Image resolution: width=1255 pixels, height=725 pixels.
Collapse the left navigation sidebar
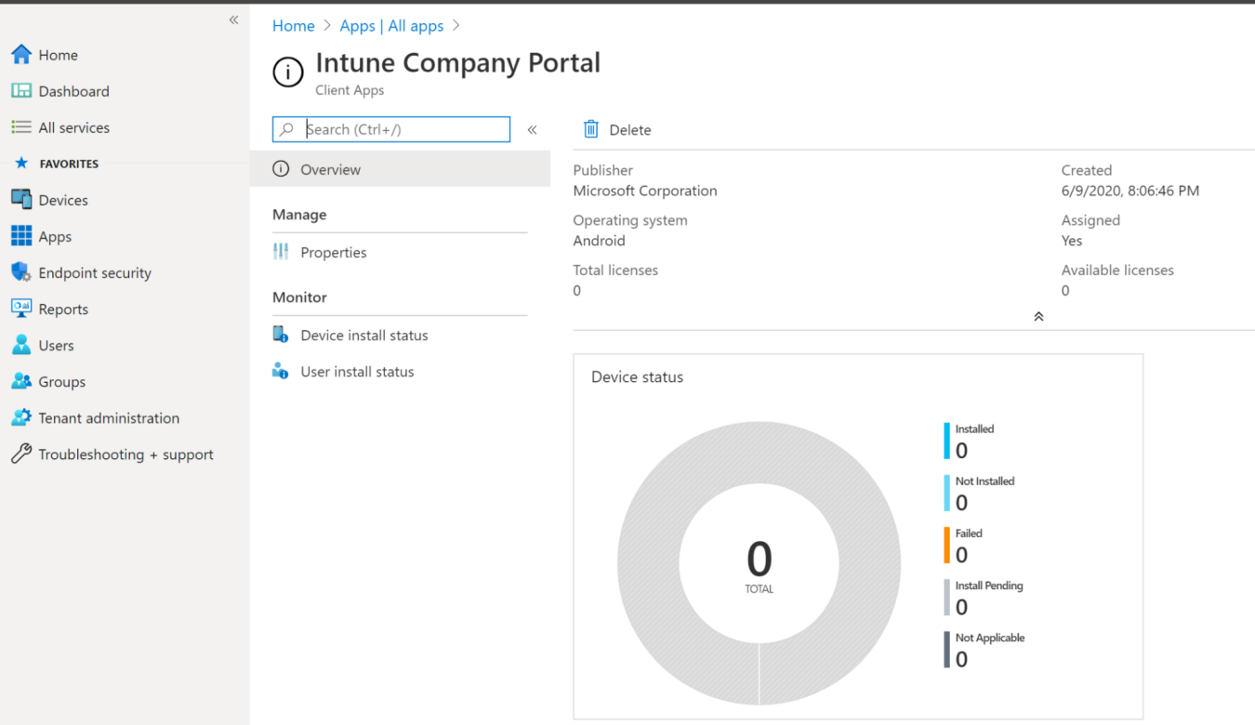tap(233, 20)
